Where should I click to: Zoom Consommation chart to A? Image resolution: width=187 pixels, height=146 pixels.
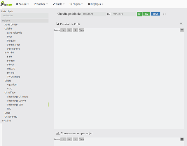75,139
